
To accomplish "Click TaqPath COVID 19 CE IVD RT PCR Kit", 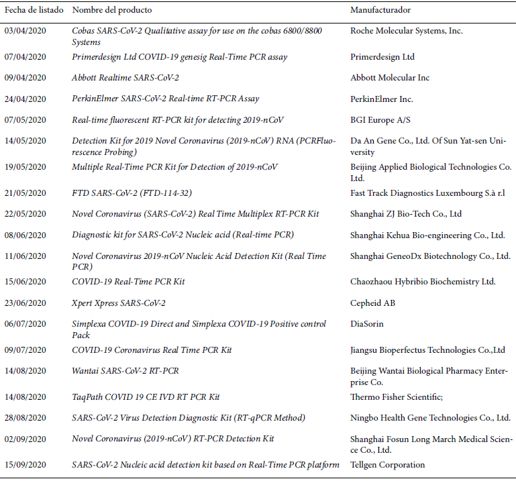I will coord(146,397).
